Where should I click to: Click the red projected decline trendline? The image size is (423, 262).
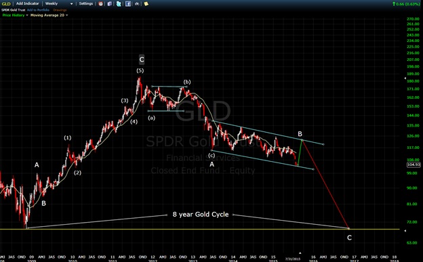click(325, 185)
